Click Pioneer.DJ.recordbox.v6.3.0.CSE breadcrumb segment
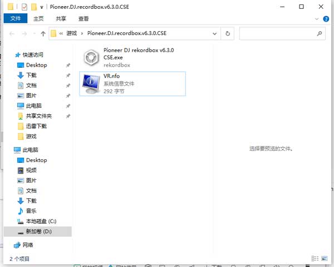Viewport: 334px width, 267px height. (x=127, y=33)
